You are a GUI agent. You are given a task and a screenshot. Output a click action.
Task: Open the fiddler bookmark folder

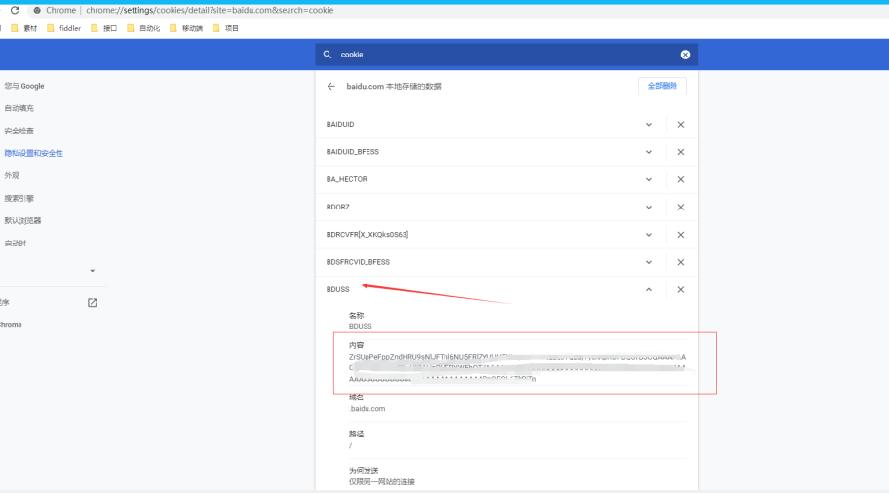63,28
